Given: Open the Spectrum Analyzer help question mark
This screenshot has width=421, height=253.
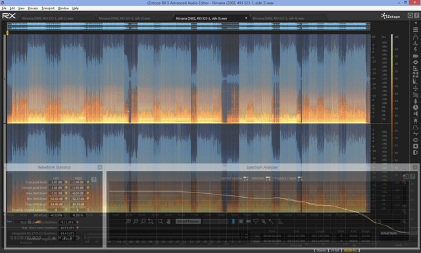Looking at the screenshot, I should (412, 176).
